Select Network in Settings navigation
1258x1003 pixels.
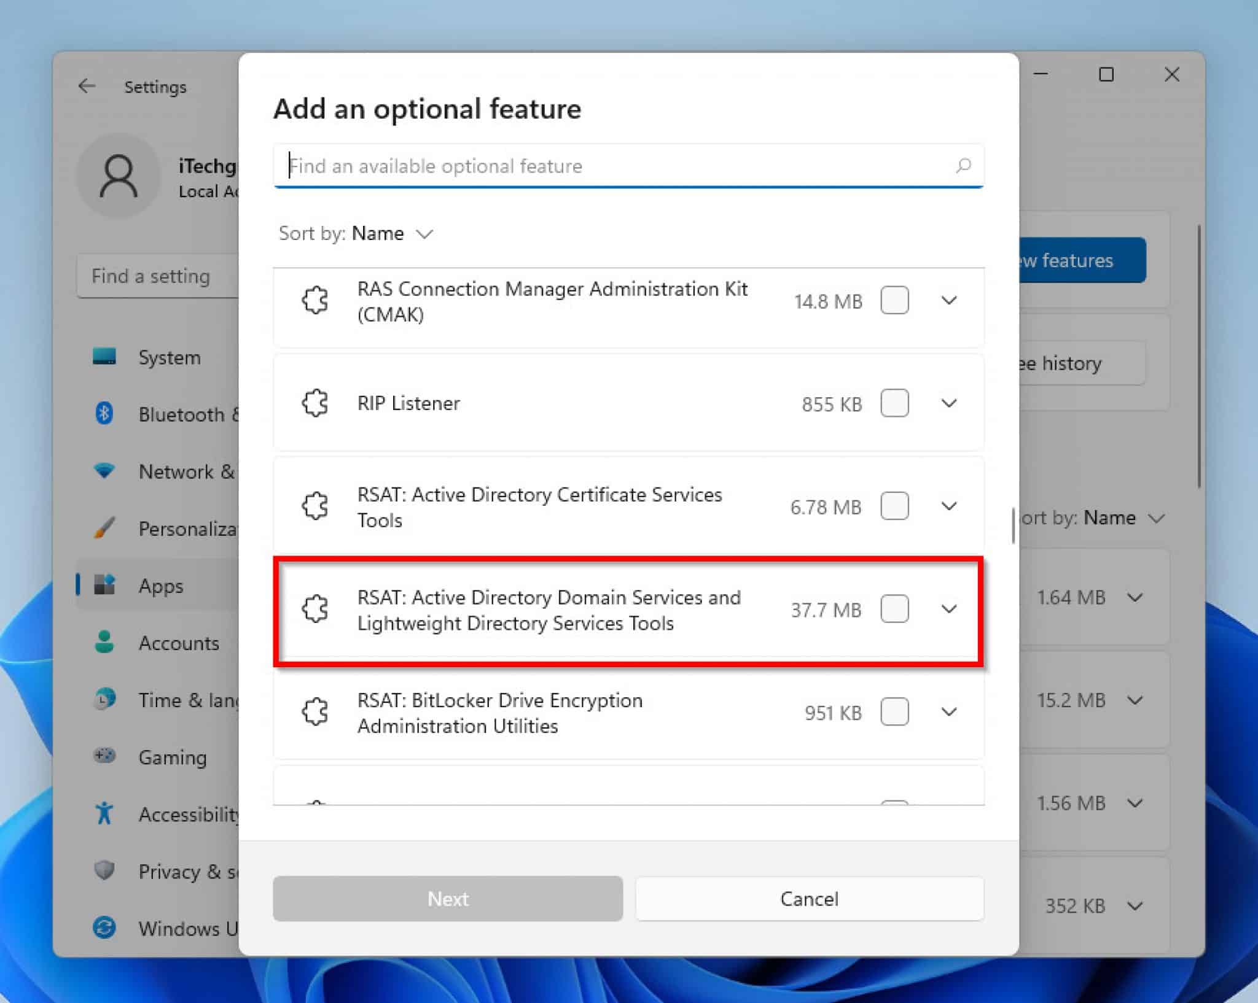(187, 471)
